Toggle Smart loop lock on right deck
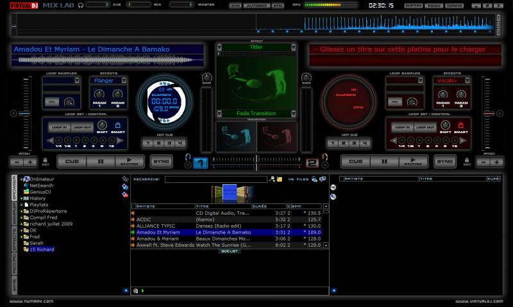Screen dimensions: 513x307 (x=460, y=125)
